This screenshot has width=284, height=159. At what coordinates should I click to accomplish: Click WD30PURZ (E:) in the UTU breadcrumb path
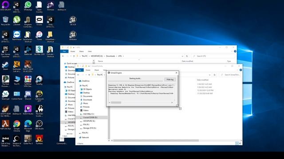point(97,56)
